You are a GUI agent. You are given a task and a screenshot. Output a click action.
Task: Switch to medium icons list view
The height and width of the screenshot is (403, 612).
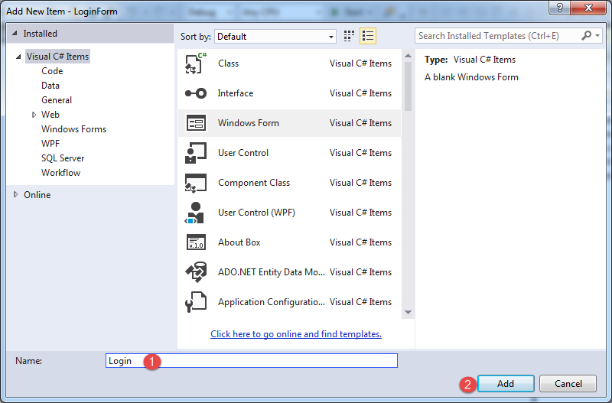coord(368,36)
